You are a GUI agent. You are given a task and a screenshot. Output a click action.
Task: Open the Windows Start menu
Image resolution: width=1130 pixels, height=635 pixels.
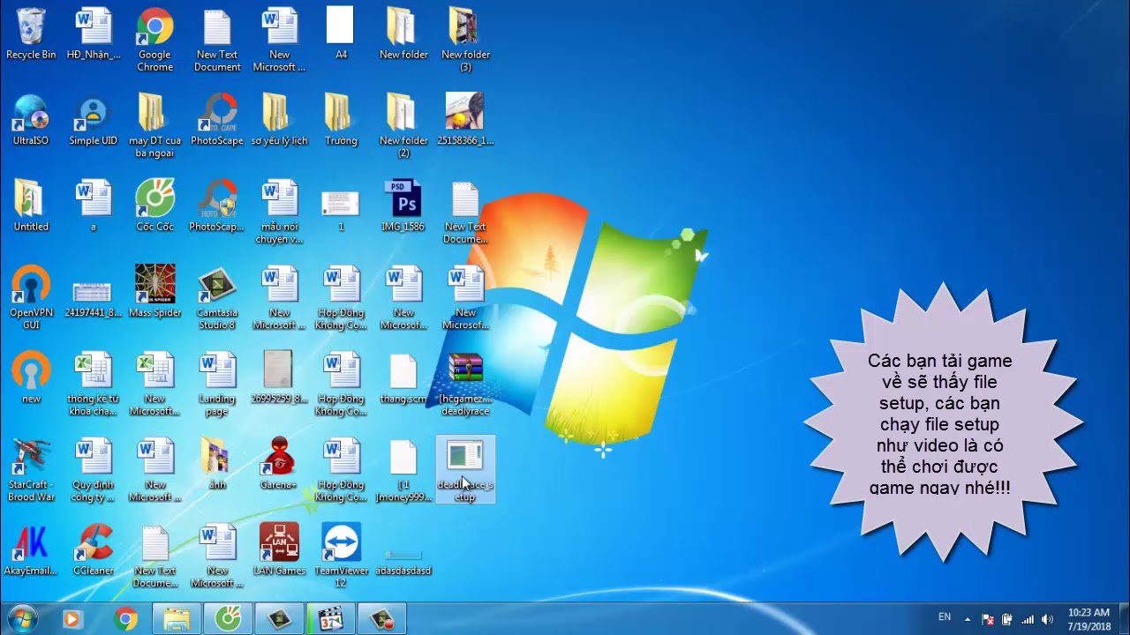click(21, 619)
